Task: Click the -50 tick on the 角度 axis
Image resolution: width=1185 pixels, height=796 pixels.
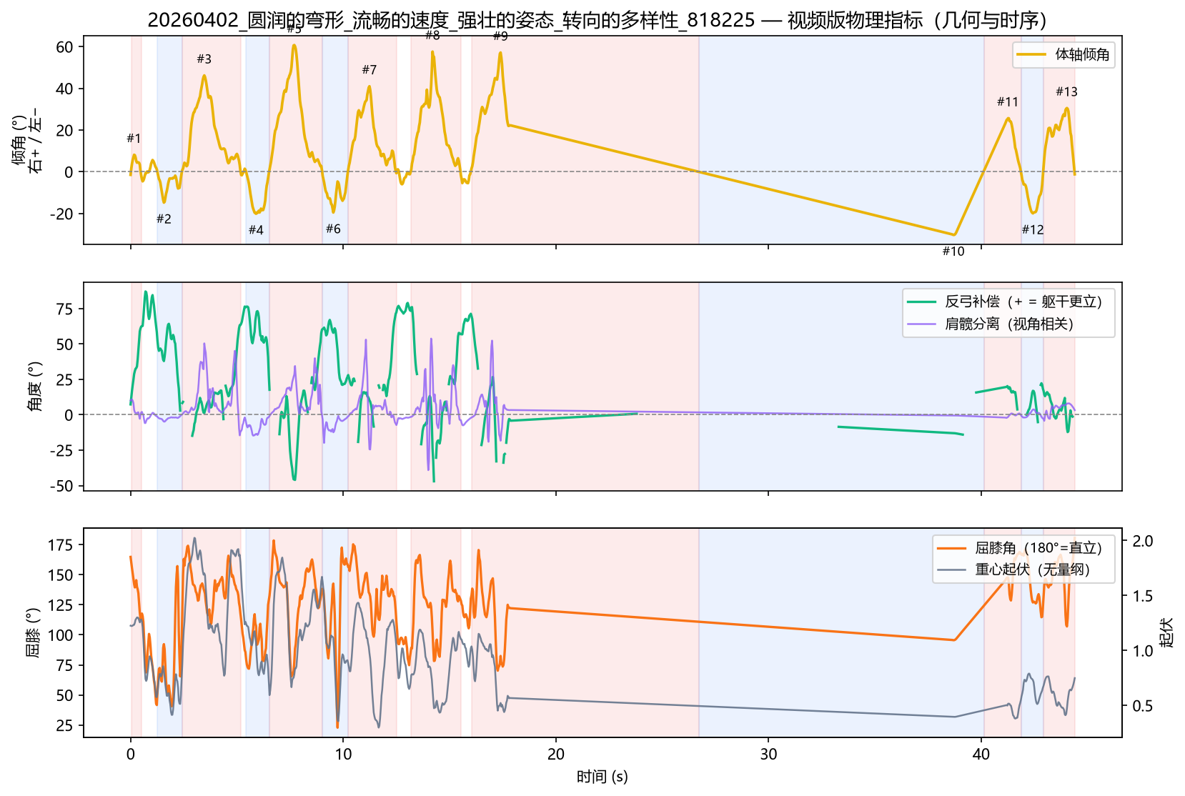Action: click(61, 486)
